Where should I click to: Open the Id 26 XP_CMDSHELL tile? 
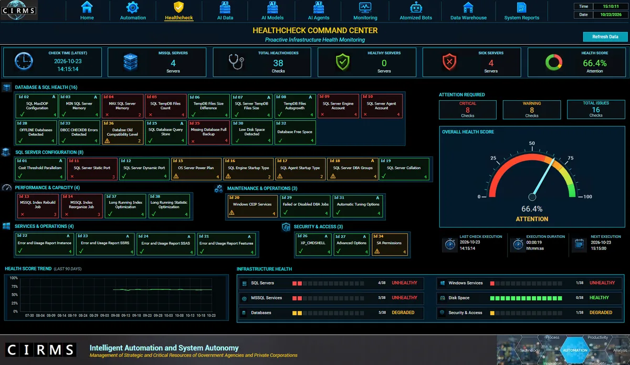[x=313, y=245]
